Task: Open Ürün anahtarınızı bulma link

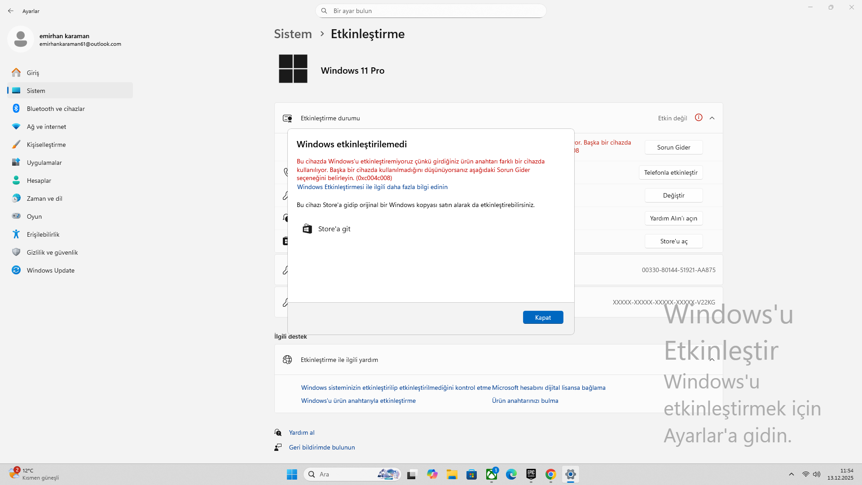Action: [525, 401]
